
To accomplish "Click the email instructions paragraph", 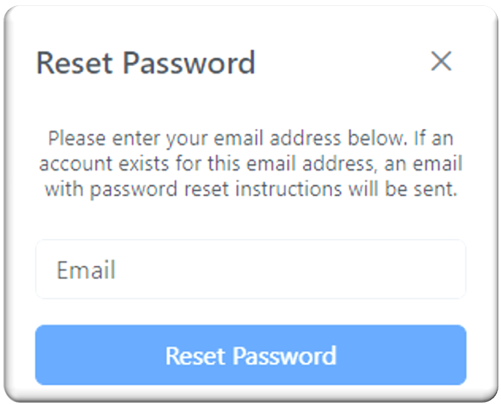I will click(x=251, y=164).
